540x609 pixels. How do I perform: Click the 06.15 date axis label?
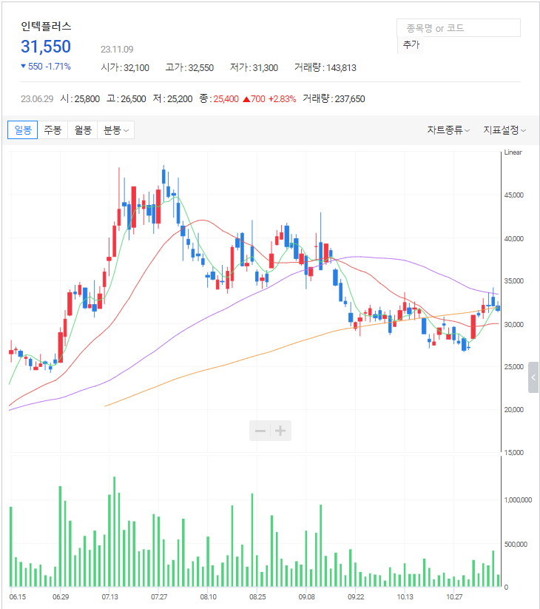coord(18,596)
